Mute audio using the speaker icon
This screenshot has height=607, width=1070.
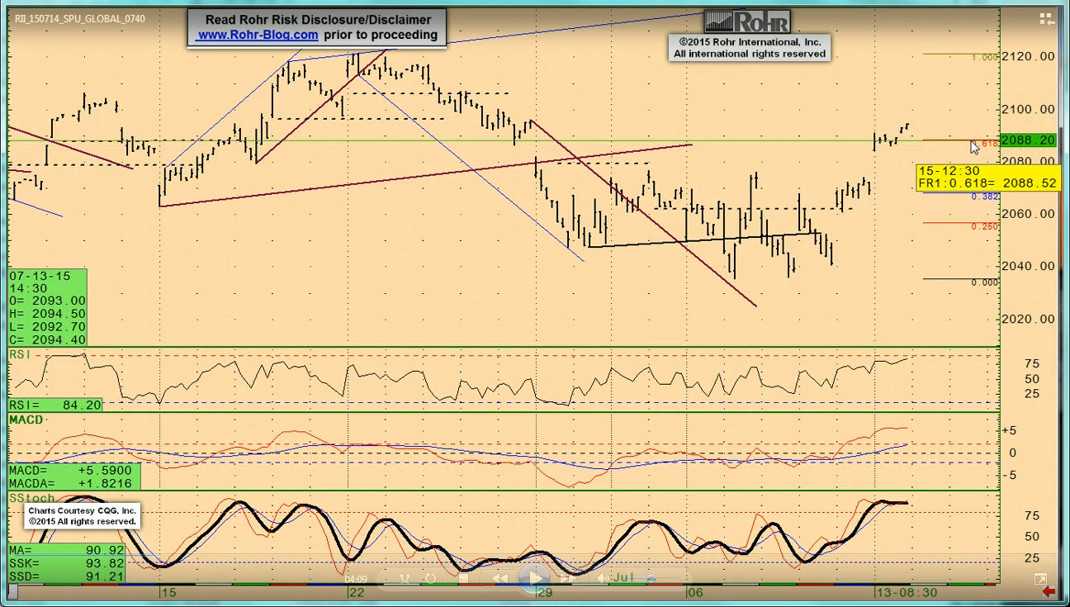604,579
